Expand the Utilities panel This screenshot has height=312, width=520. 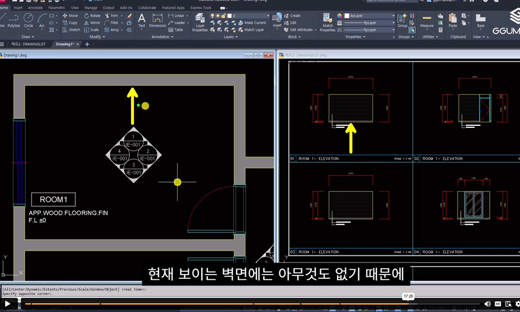tap(430, 37)
